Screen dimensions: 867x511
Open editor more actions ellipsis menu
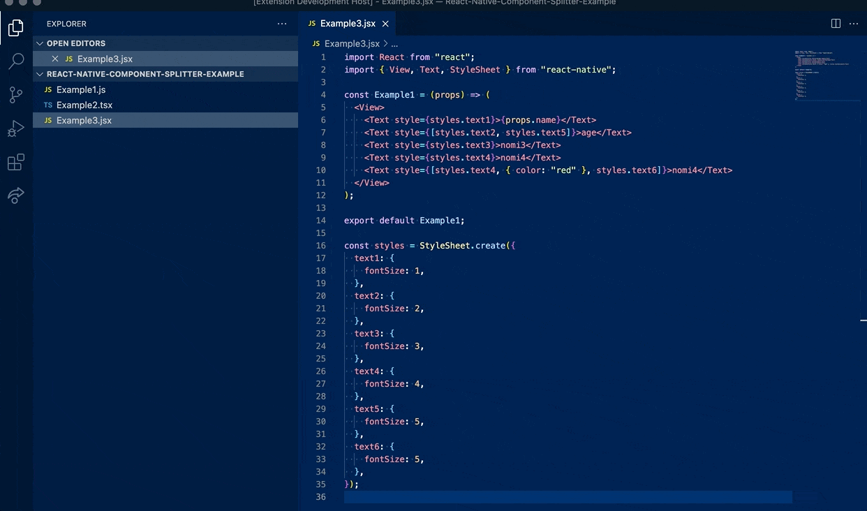854,24
